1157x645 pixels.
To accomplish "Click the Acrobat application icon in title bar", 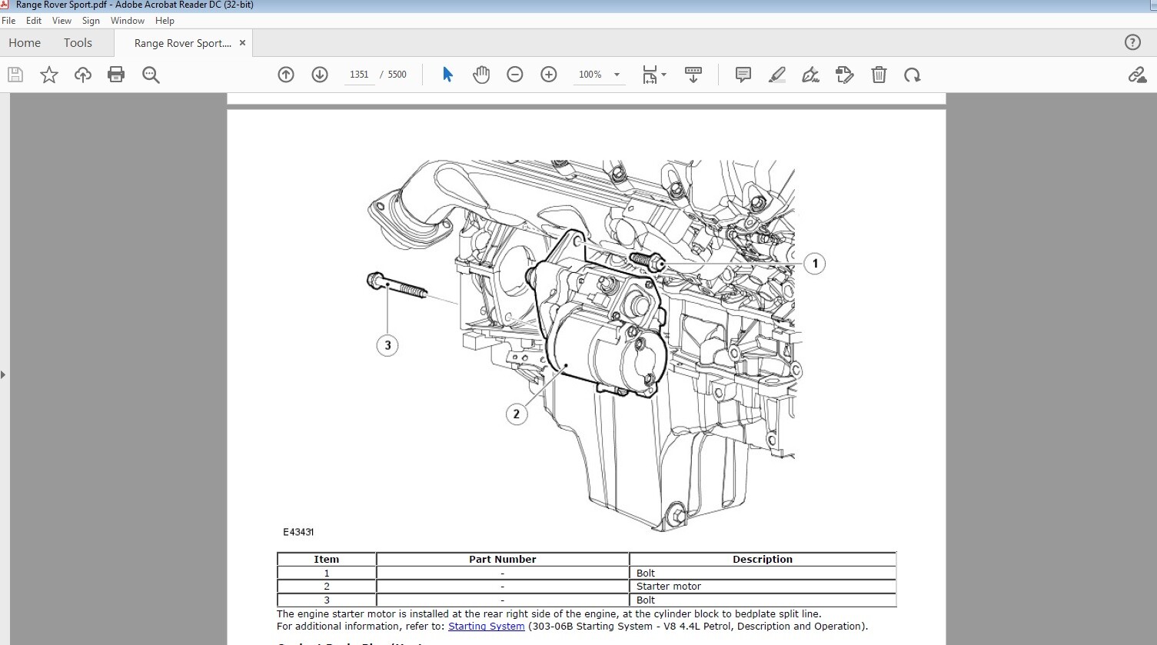I will point(5,5).
